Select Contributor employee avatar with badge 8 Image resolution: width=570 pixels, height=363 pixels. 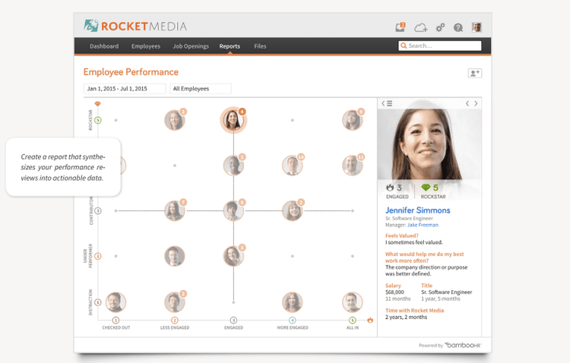click(x=233, y=211)
